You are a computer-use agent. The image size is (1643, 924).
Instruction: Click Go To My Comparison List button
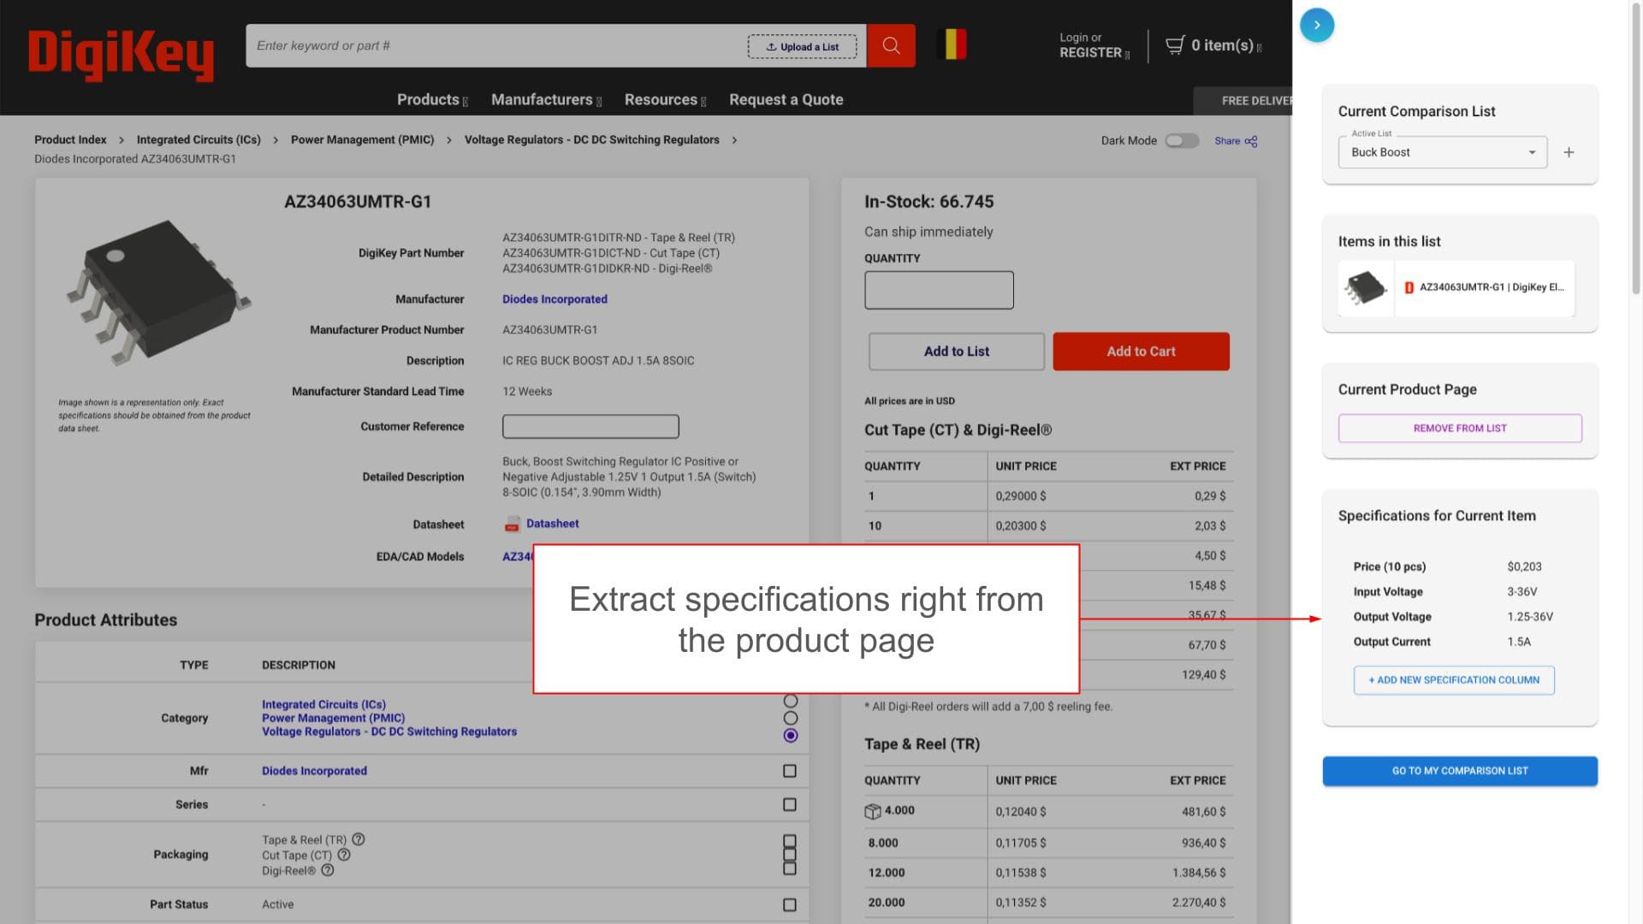pyautogui.click(x=1459, y=771)
